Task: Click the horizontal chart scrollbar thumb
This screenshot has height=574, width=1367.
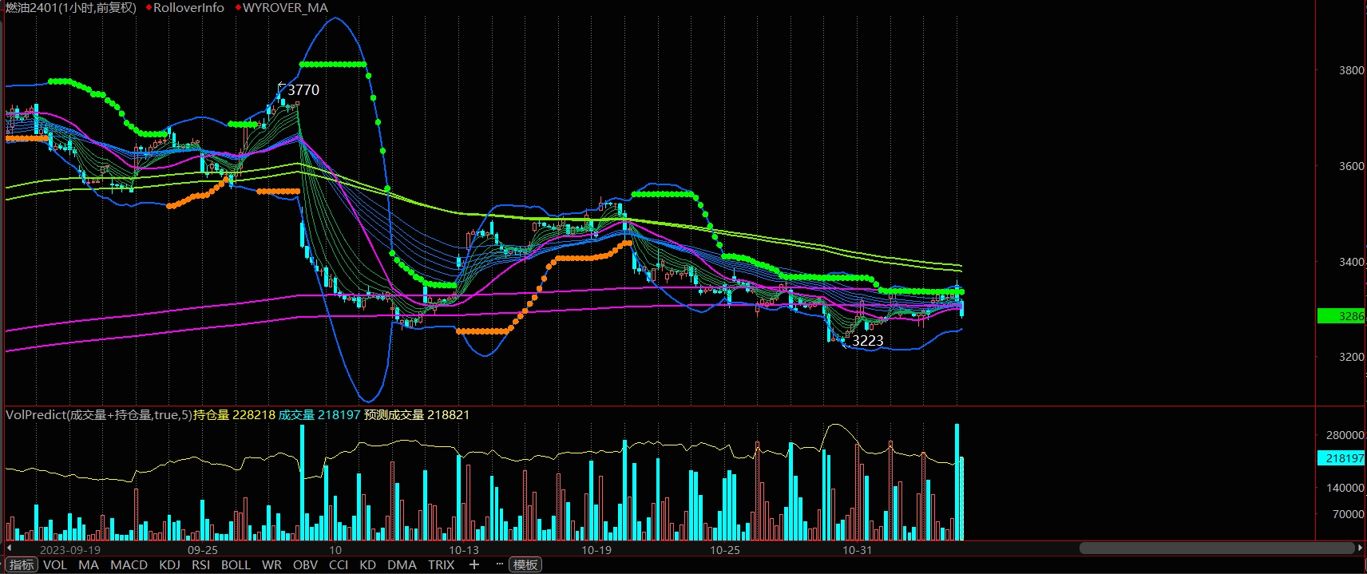Action: 1216,548
